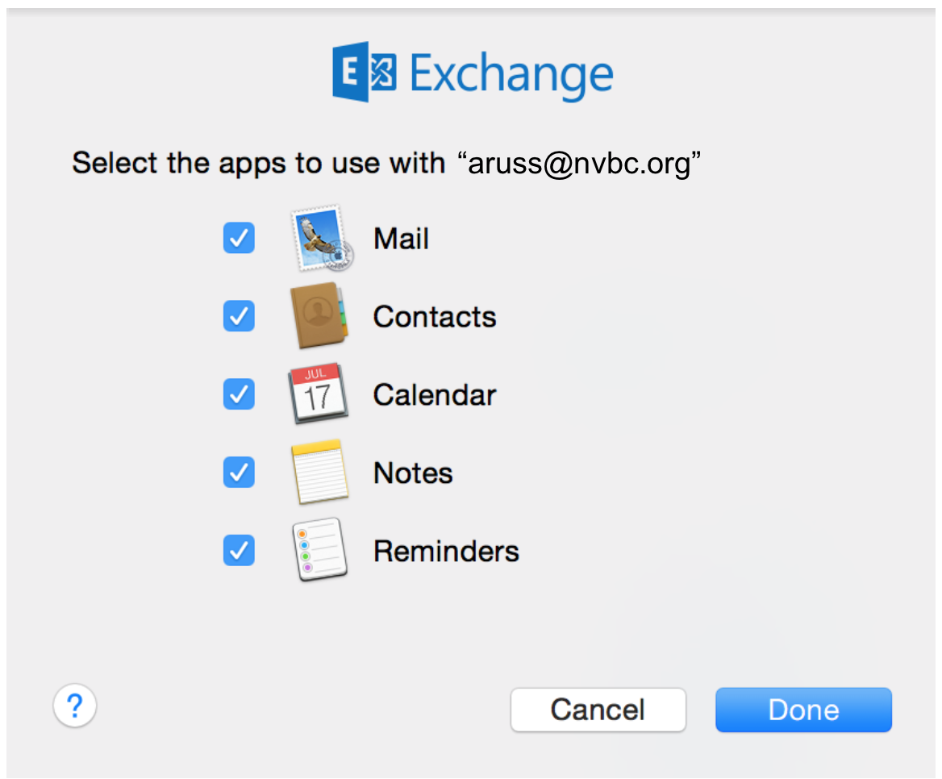Toggle the Calendar checkbox
The height and width of the screenshot is (779, 942).
pos(239,394)
